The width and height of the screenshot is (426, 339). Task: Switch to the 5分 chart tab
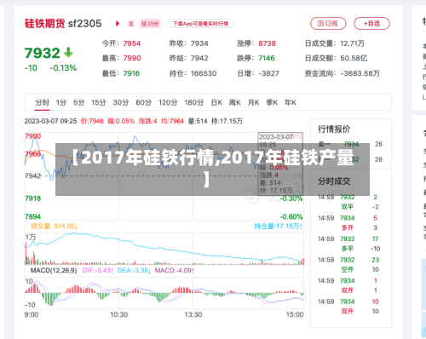tap(79, 102)
